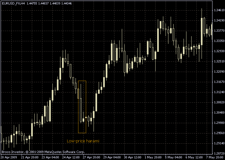Click the EURUSD_FX,H4 chart symbol title
Viewport: 225px width, 160px height.
[14, 4]
